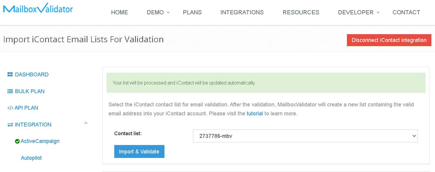Click the MailboxValidator logo

click(x=38, y=8)
